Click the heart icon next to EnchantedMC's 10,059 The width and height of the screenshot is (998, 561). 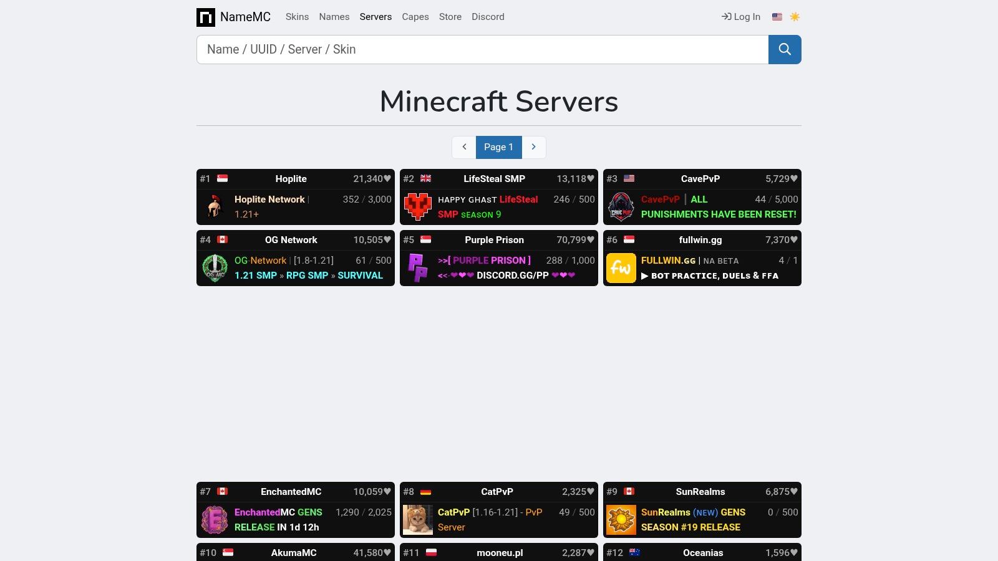click(x=387, y=492)
